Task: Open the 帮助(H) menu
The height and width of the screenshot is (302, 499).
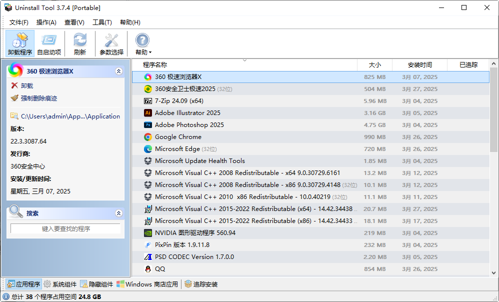Action: click(x=130, y=22)
